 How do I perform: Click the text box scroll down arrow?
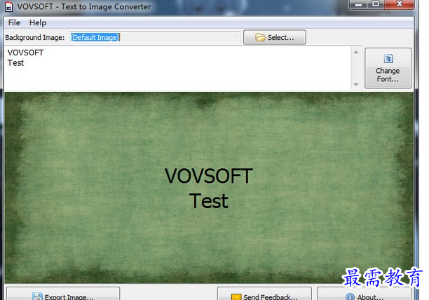click(x=356, y=85)
